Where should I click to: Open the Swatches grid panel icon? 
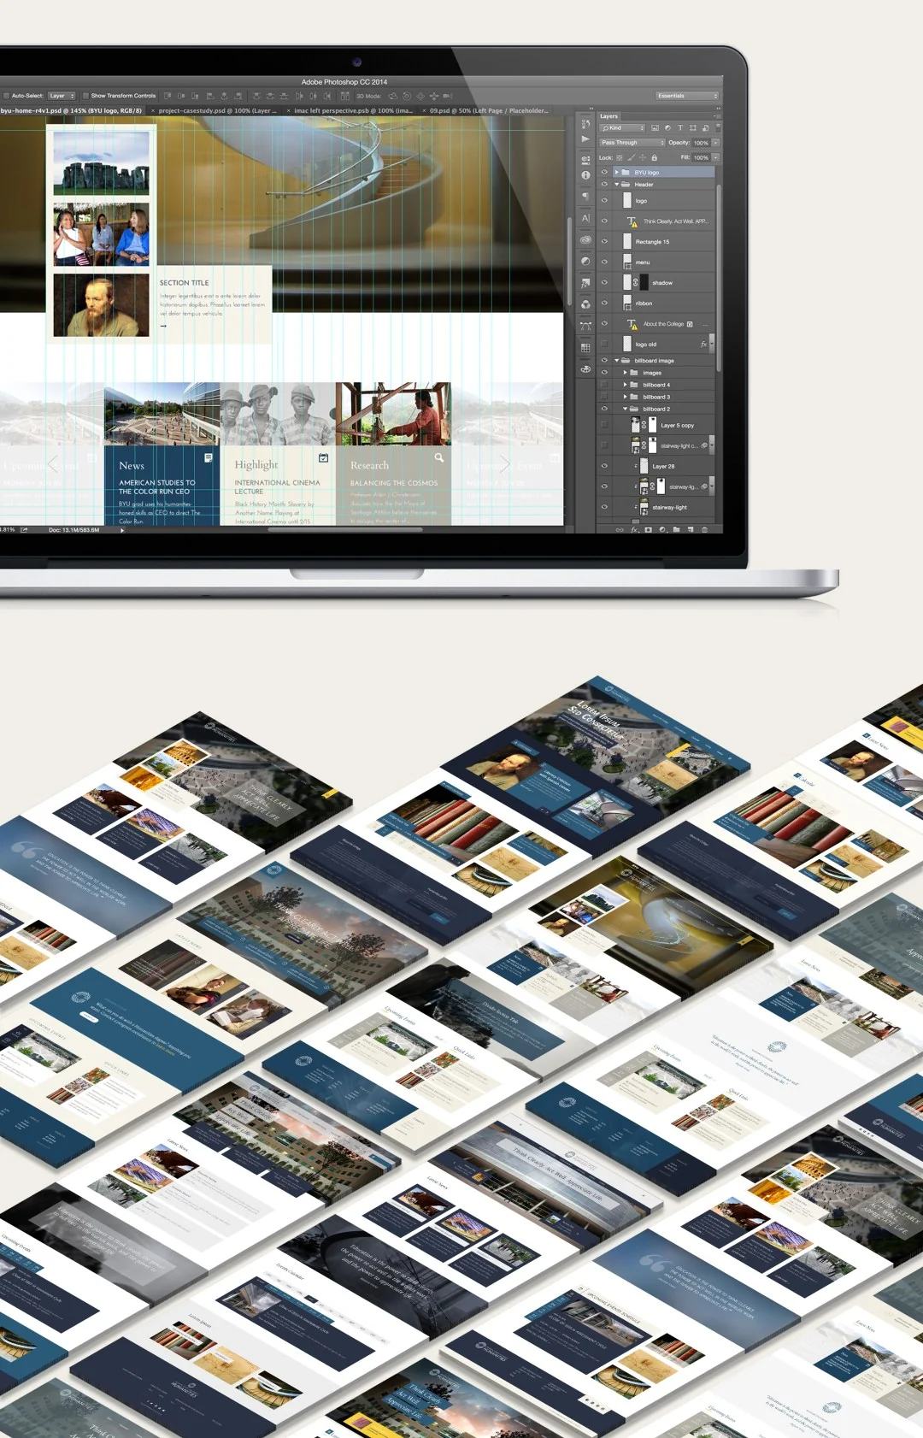coord(585,347)
